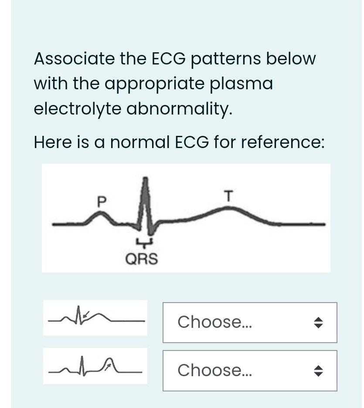Click the P wave label on the reference ECG
This screenshot has height=408, width=364.
101,201
